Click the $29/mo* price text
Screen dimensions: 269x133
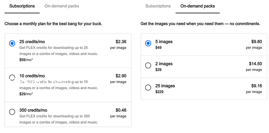click(x=26, y=94)
